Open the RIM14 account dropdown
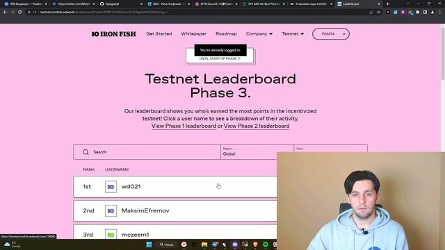 coord(331,34)
